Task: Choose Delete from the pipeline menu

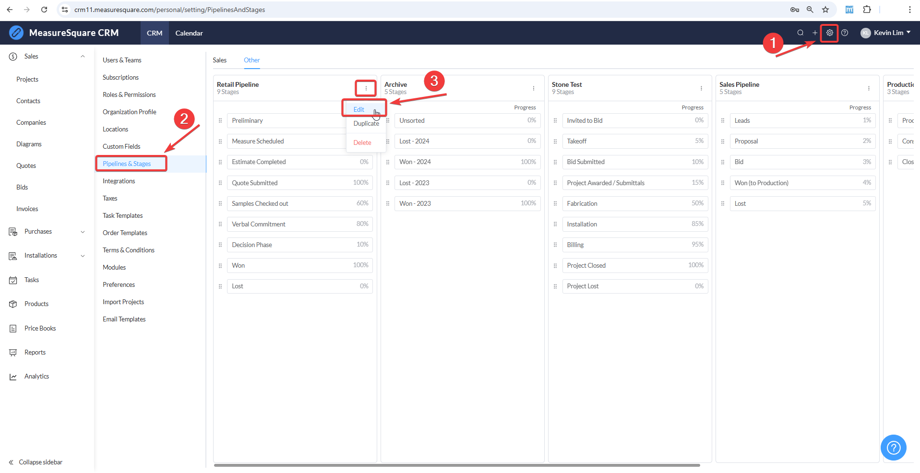Action: [362, 142]
